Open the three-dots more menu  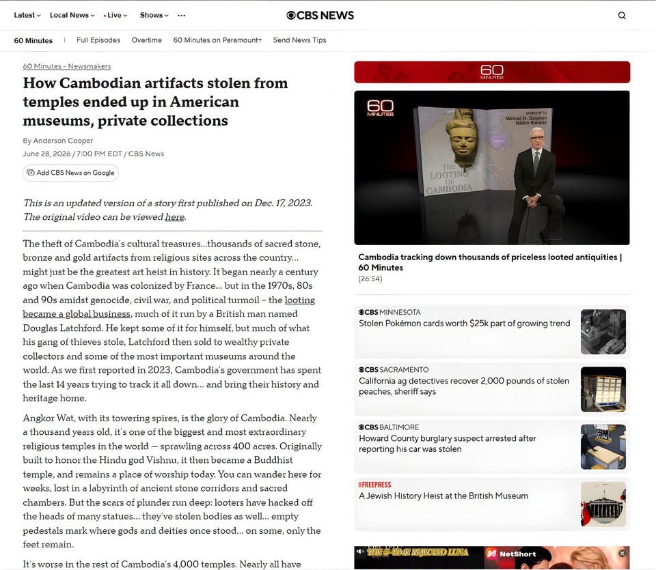[181, 16]
